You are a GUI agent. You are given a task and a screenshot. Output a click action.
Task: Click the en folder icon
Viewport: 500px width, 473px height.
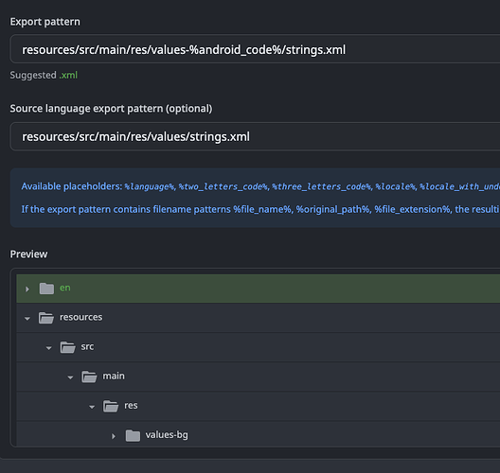tap(46, 289)
